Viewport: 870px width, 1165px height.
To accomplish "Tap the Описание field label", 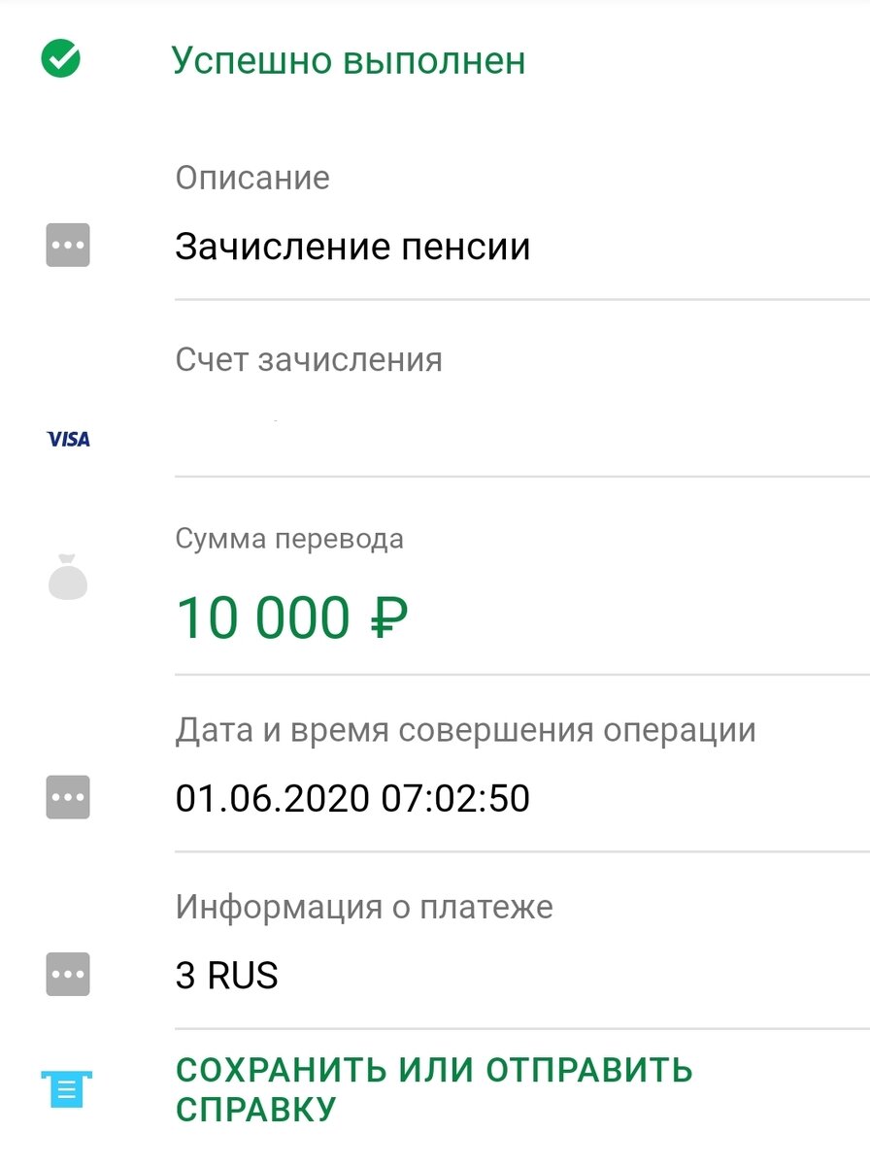I will [x=252, y=178].
